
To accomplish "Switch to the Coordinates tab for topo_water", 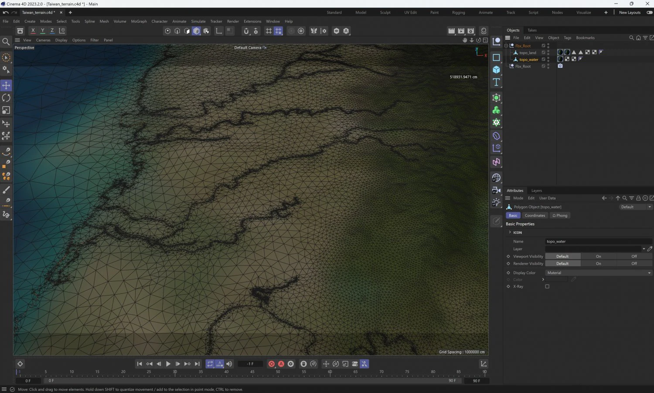I will pos(535,215).
